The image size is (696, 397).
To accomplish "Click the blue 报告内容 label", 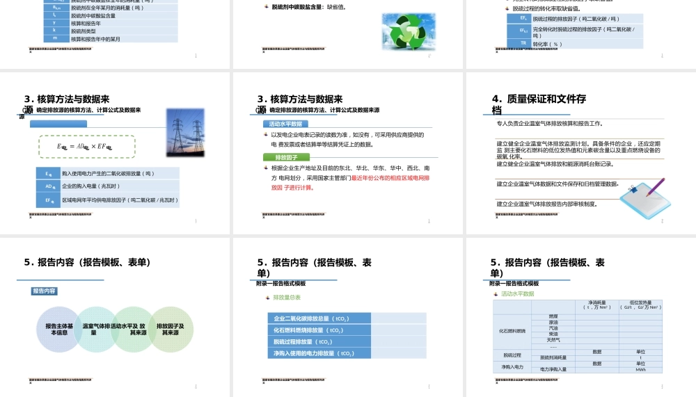I will (x=44, y=291).
